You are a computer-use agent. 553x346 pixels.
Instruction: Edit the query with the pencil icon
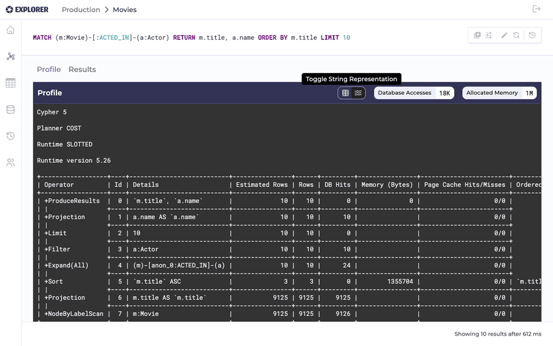point(504,35)
